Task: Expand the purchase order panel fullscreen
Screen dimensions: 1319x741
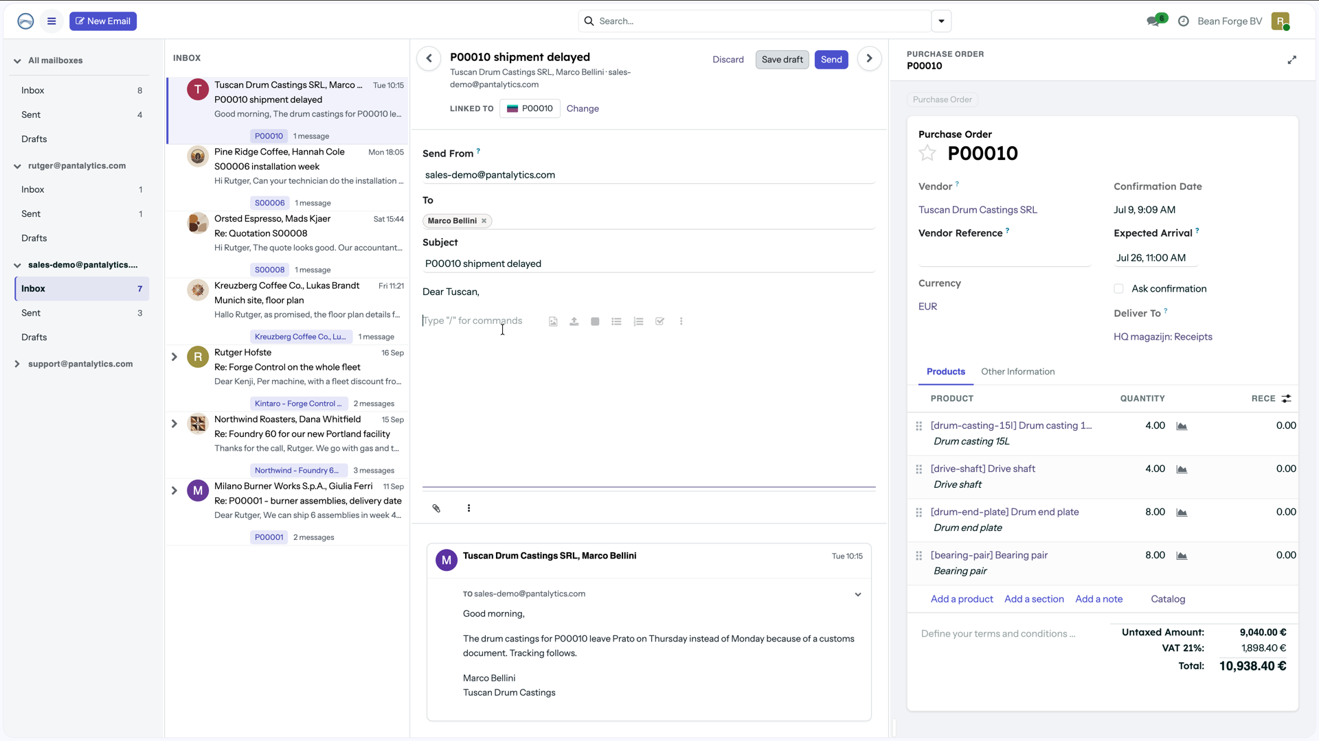Action: 1292,60
